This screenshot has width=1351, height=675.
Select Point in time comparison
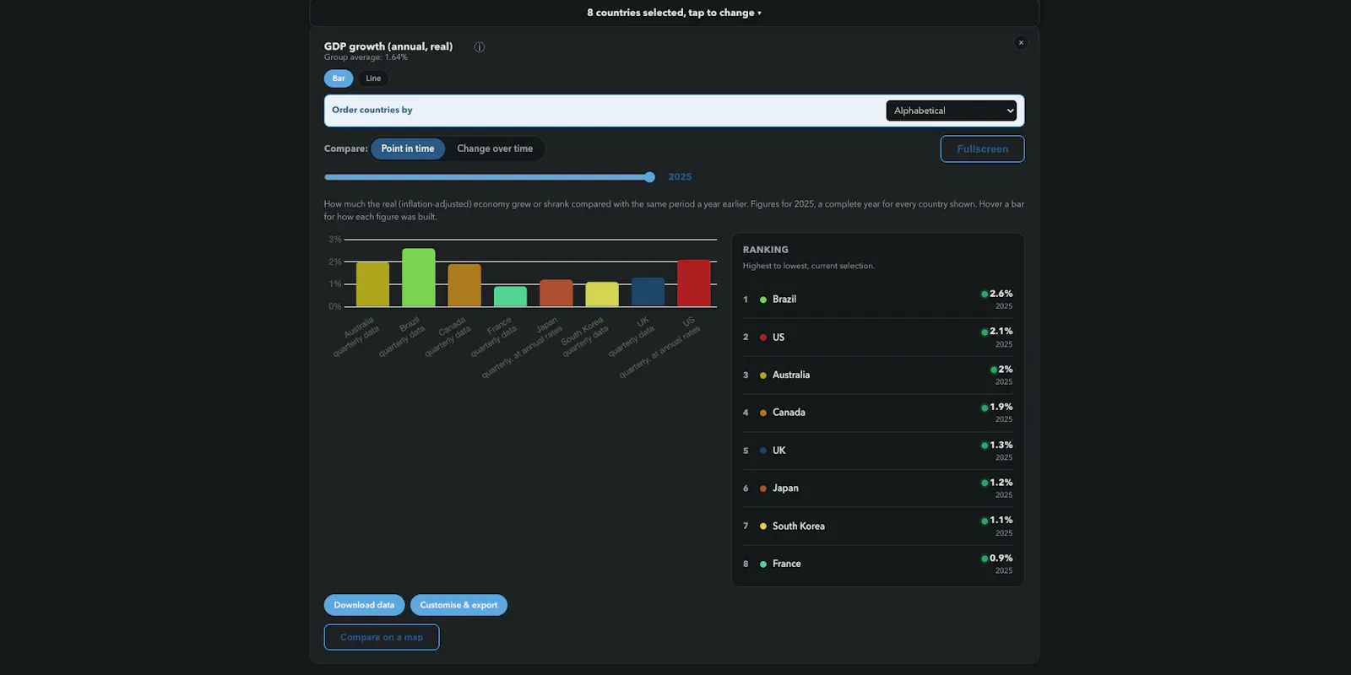pos(408,148)
